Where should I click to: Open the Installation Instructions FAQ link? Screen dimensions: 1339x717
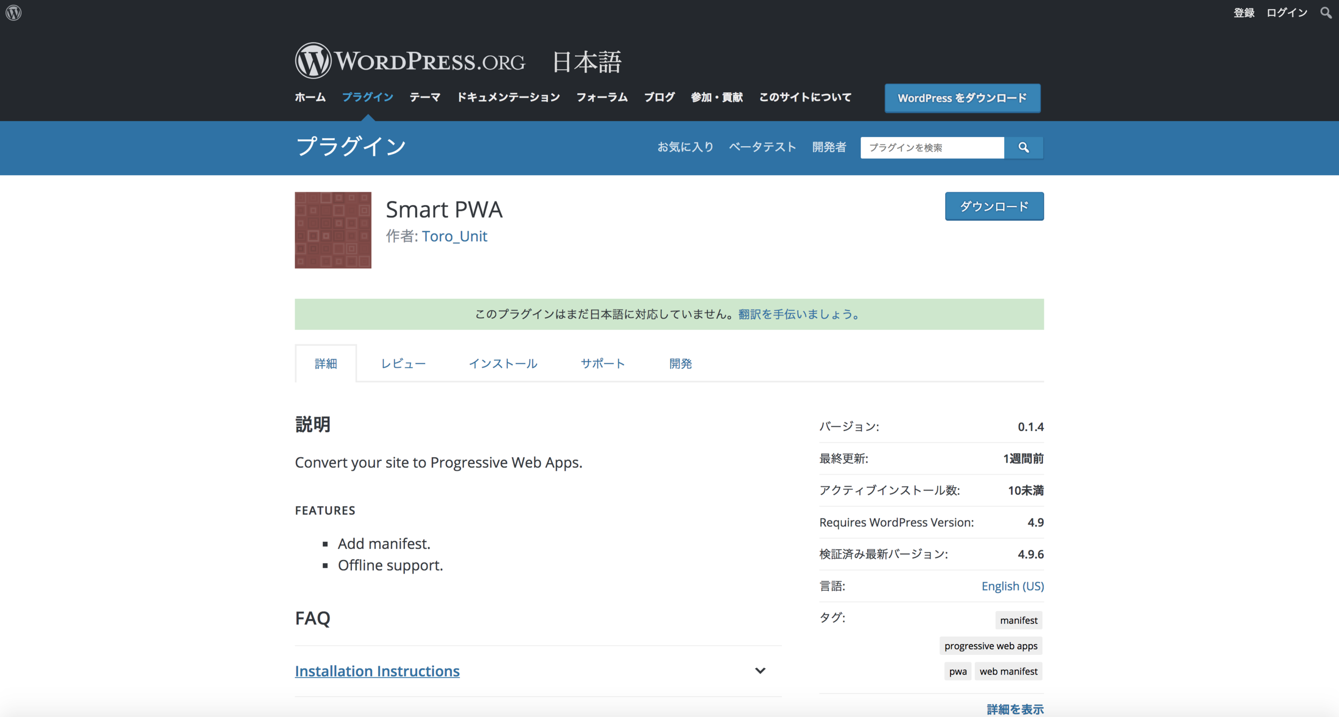(x=377, y=670)
